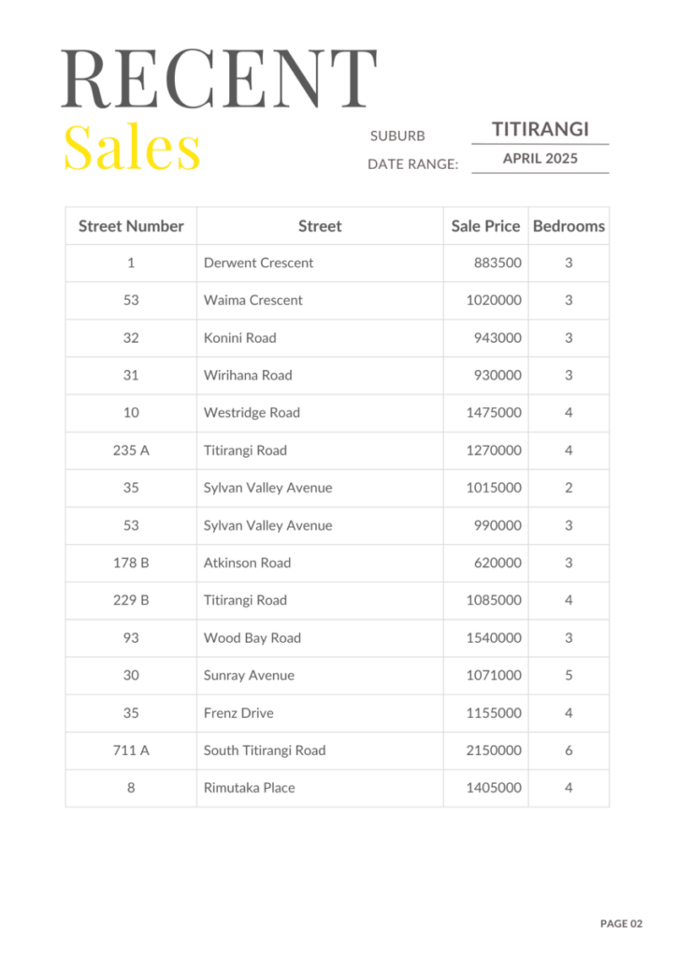677x957 pixels.
Task: Select the APRIL 2025 date range field
Action: point(540,159)
